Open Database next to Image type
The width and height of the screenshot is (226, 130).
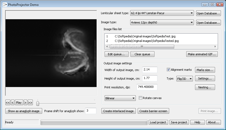[x=208, y=23]
